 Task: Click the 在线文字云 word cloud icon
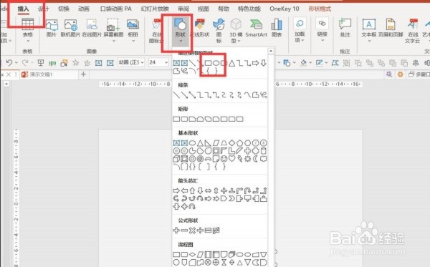click(x=413, y=31)
